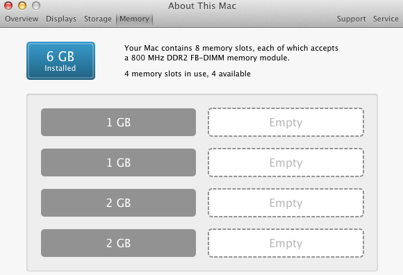Screen dimensions: 403x275
Task: Close the About This Mac window
Action: 8,6
